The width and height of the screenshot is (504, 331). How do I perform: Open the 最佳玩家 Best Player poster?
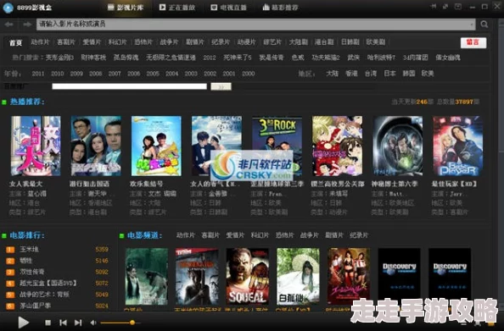click(x=457, y=146)
